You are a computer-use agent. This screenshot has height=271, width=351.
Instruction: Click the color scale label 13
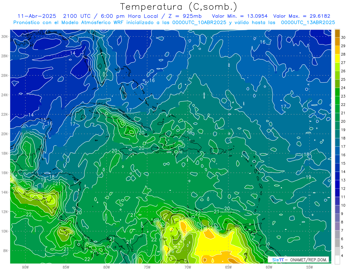pos(343,180)
